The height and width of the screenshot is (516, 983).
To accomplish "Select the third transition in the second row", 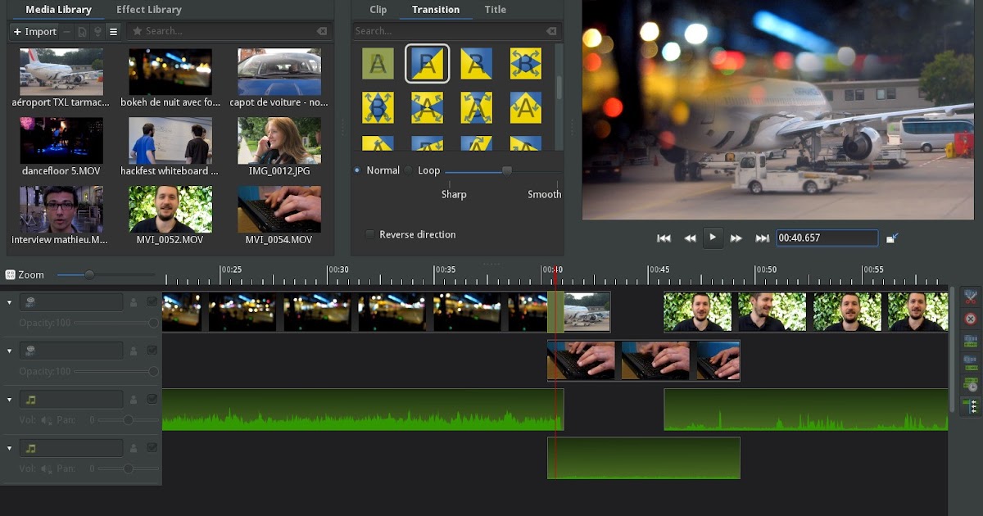I will (476, 107).
